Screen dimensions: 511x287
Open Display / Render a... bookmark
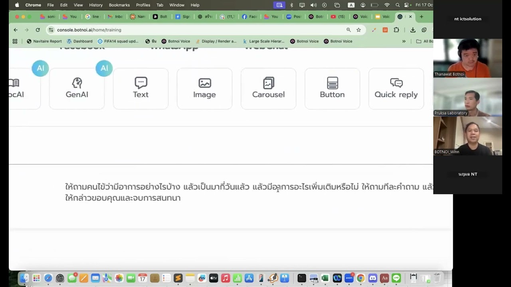coord(216,41)
